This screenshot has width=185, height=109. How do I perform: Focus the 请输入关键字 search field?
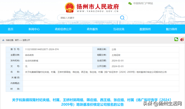click(90, 18)
